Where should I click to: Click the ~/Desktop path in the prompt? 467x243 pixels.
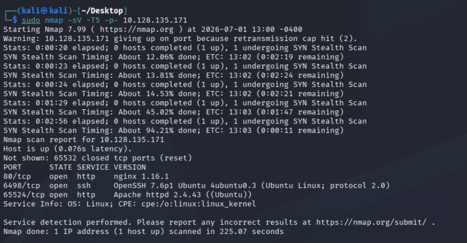[x=102, y=11]
